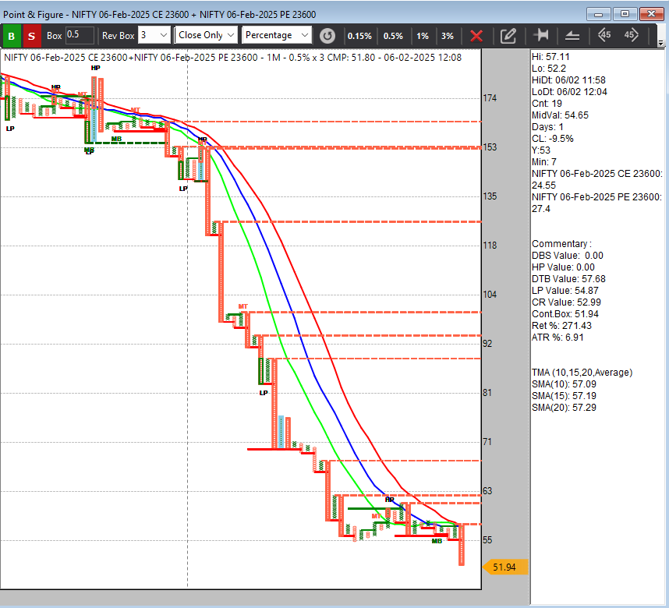Click the 'Ret %: 271.43' text
The width and height of the screenshot is (669, 608).
tap(561, 326)
